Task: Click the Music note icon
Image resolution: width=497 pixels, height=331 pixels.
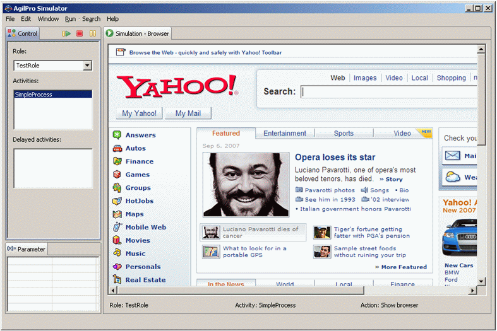Action: tap(117, 253)
